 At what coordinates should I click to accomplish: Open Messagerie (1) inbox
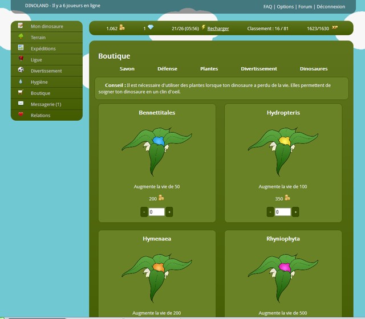tap(47, 104)
